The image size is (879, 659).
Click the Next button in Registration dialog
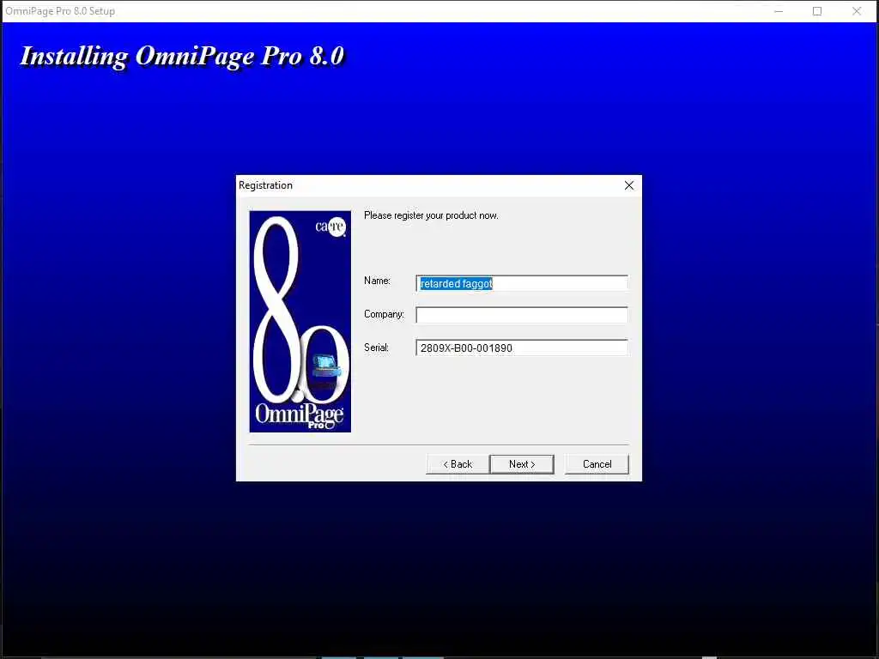tap(522, 464)
